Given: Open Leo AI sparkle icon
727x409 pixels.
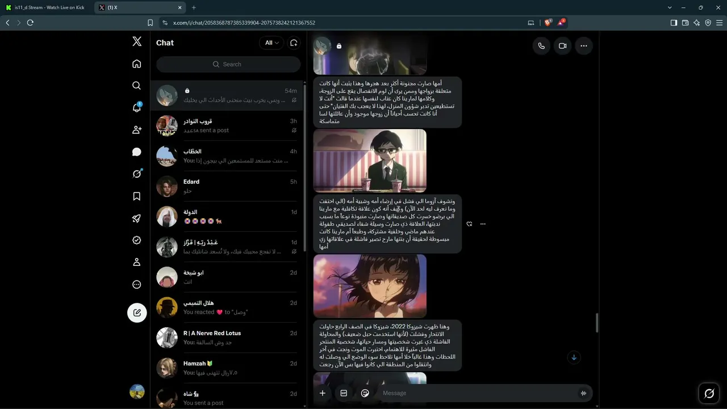Looking at the screenshot, I should point(696,23).
